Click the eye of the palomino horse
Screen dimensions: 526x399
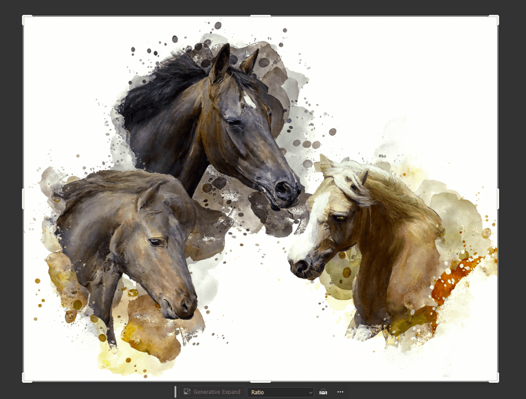click(x=338, y=218)
